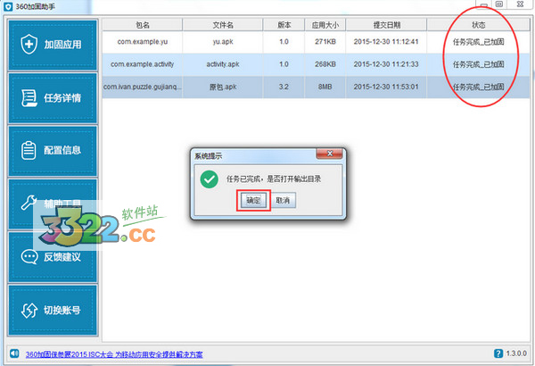Viewport: 535px width, 366px height.
Task: Open the 360加固保 ISC大会 news link
Action: 114,354
